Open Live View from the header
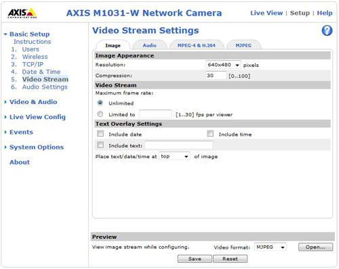Viewport: 339px width, 269px height. tap(266, 13)
